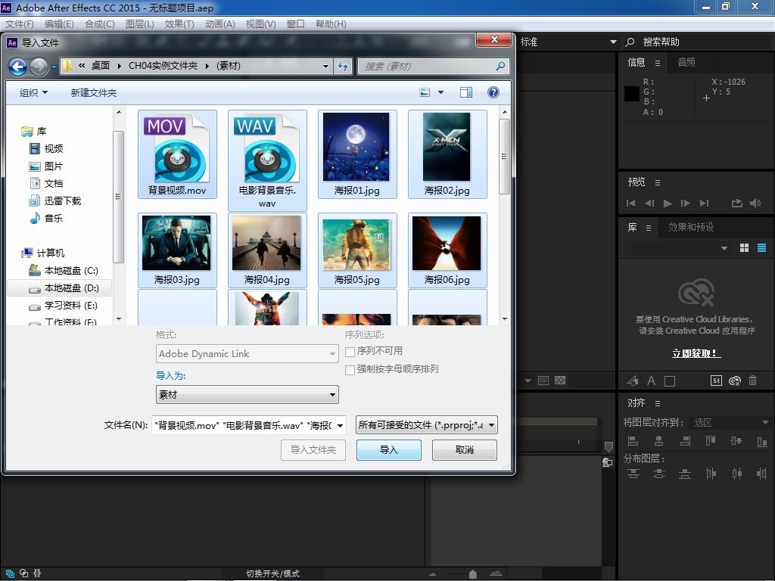Open the 文件(F) menu
The image size is (775, 581).
[19, 24]
